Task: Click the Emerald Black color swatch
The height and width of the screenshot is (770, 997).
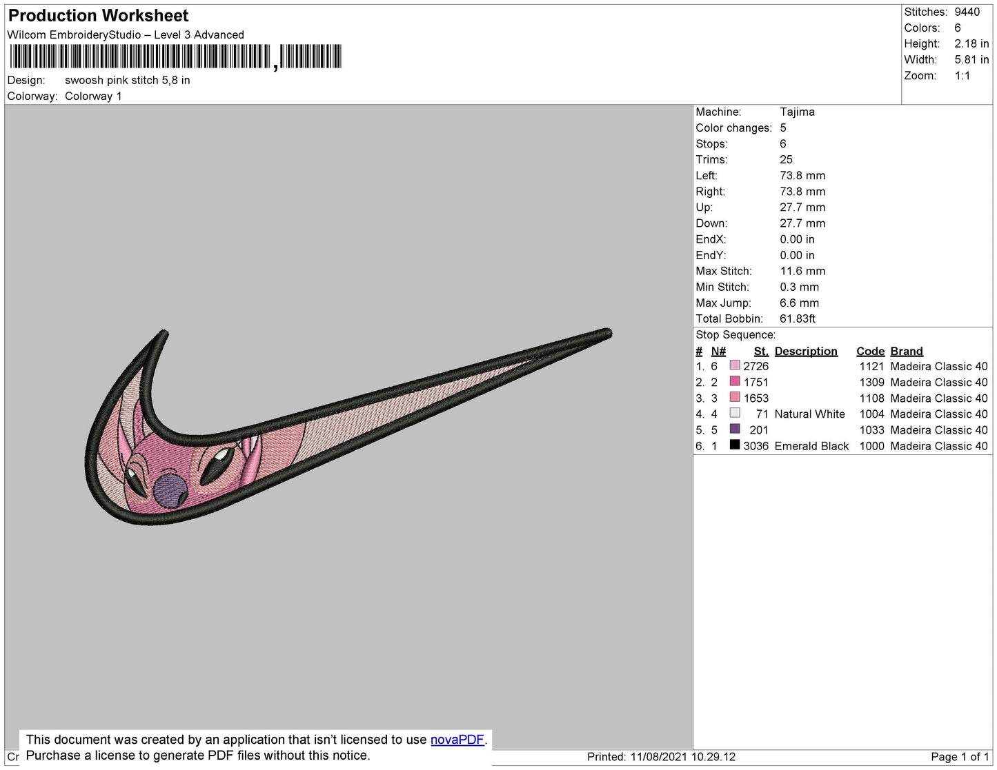Action: click(735, 445)
